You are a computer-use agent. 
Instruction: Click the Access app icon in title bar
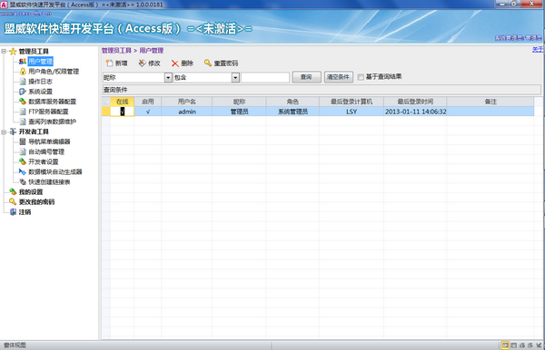(x=4, y=5)
